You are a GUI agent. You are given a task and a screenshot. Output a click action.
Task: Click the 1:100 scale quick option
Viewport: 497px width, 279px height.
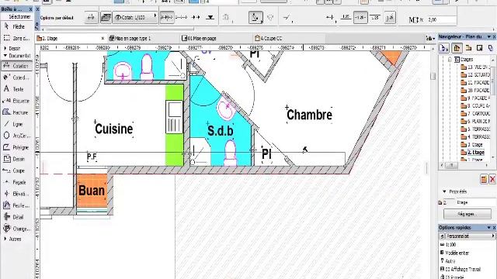click(450, 245)
